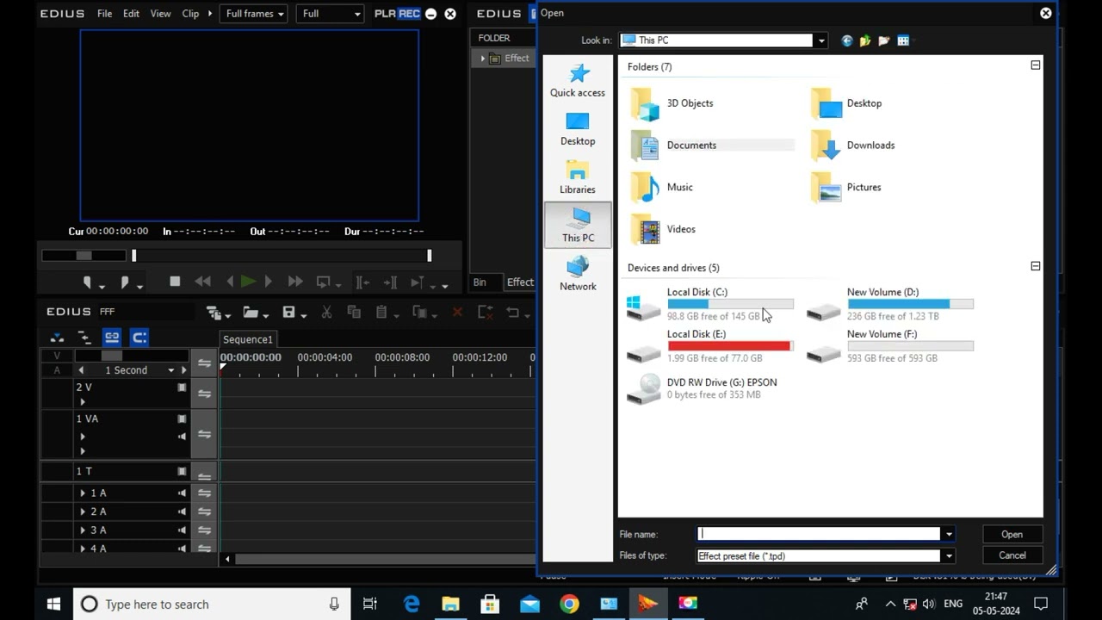Open the Full frames dropdown in EDIUS

click(255, 14)
